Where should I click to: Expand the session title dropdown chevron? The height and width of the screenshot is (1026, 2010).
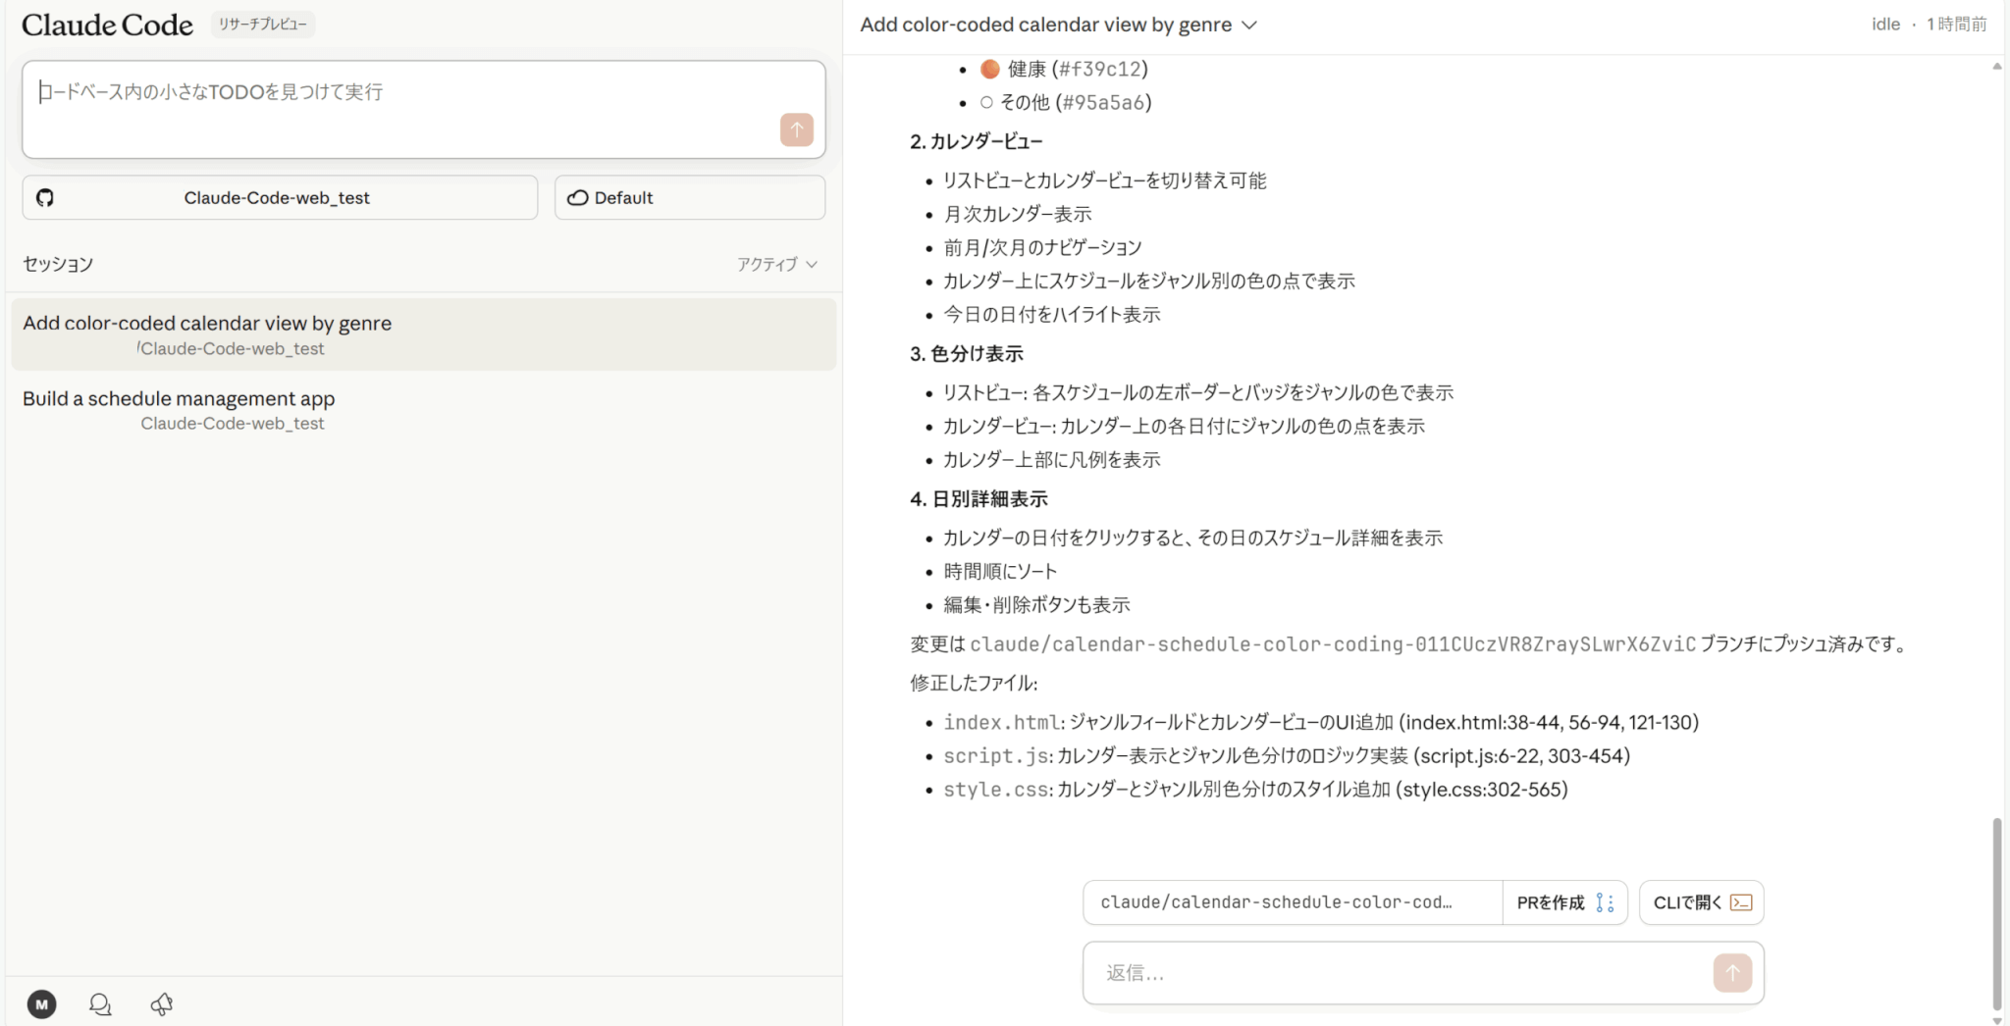(x=1249, y=26)
